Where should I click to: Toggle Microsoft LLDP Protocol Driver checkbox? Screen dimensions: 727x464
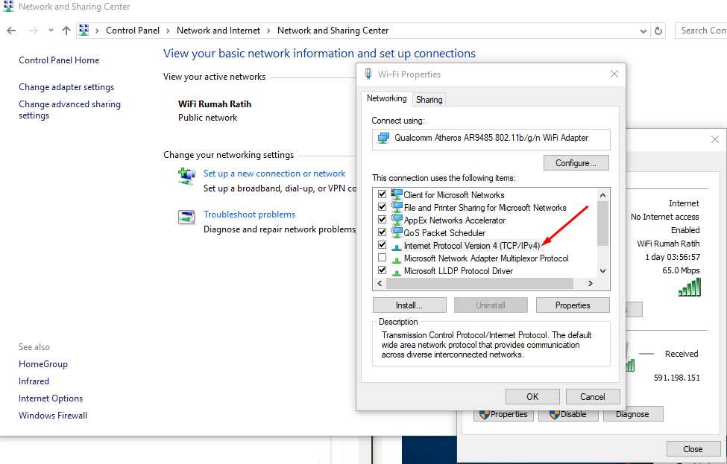(x=382, y=270)
